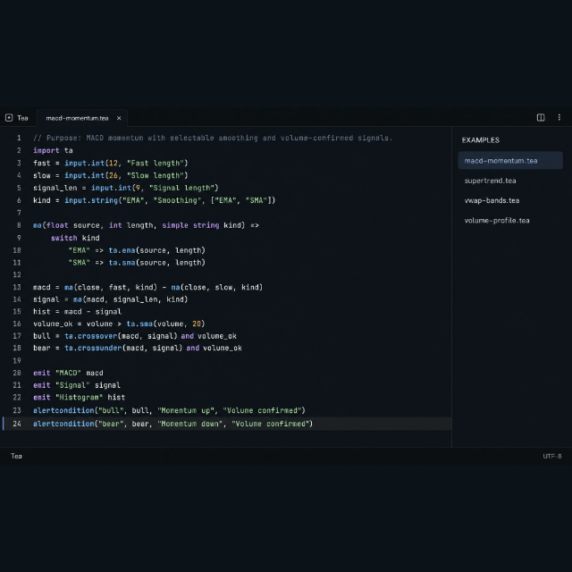Click the 'switch' keyword on line 9
572x572 pixels.
pyautogui.click(x=63, y=238)
